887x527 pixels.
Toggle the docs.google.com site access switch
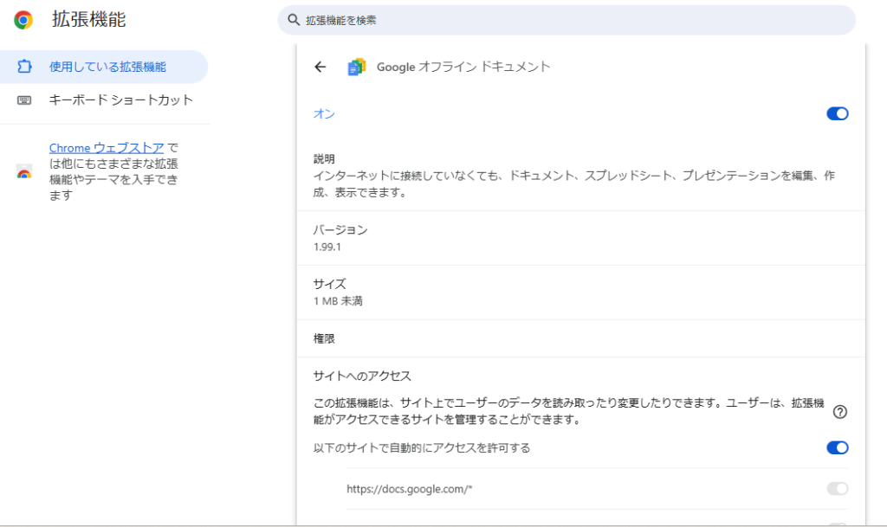(837, 489)
